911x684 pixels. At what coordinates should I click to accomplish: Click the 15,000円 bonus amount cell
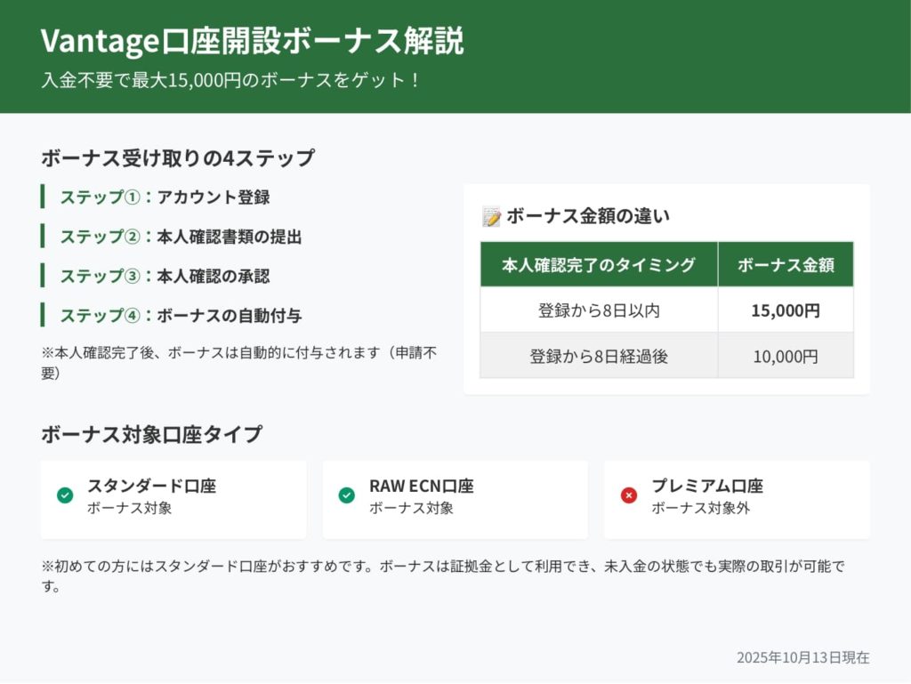(x=786, y=310)
